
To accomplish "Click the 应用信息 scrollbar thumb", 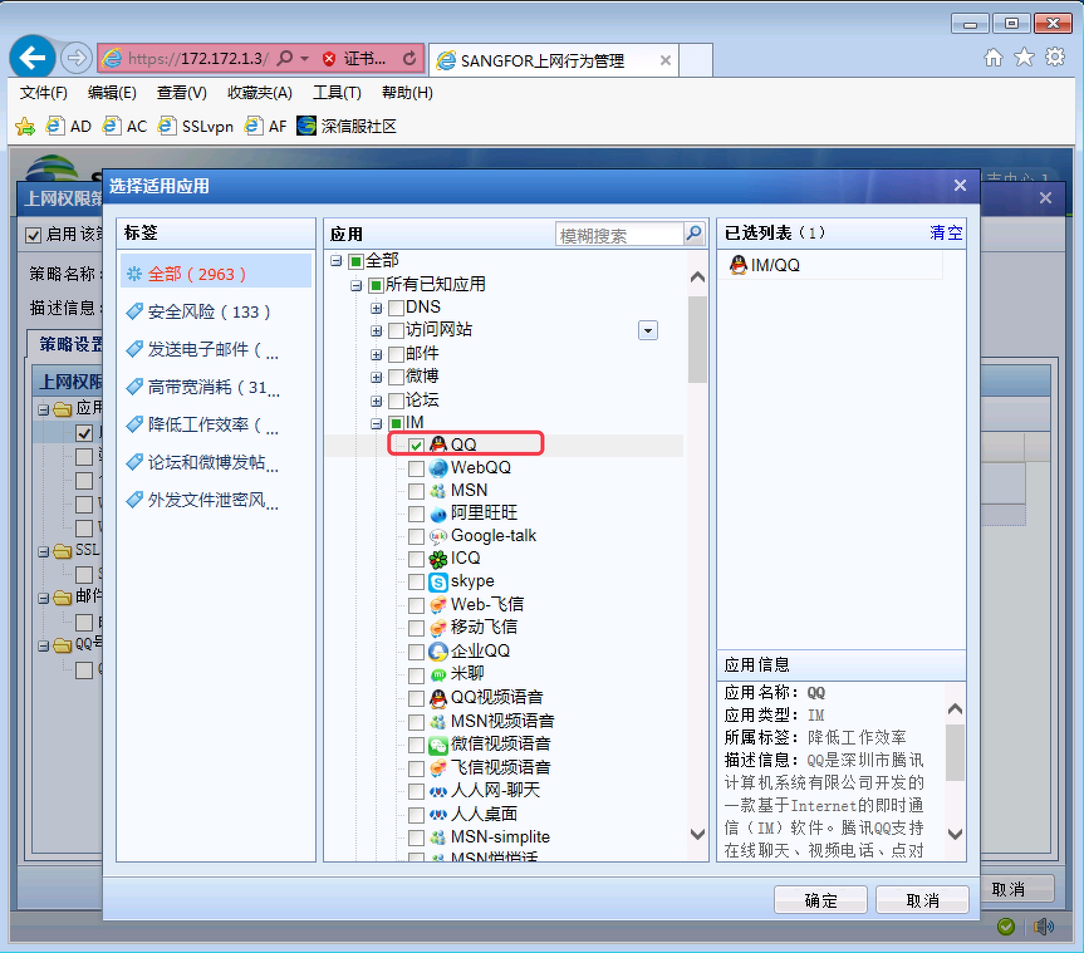I will pos(955,752).
